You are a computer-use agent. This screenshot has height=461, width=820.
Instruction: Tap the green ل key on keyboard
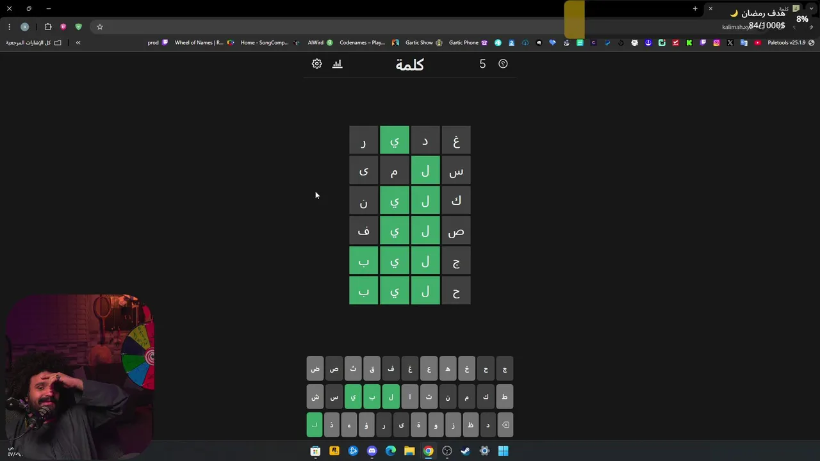pos(391,397)
